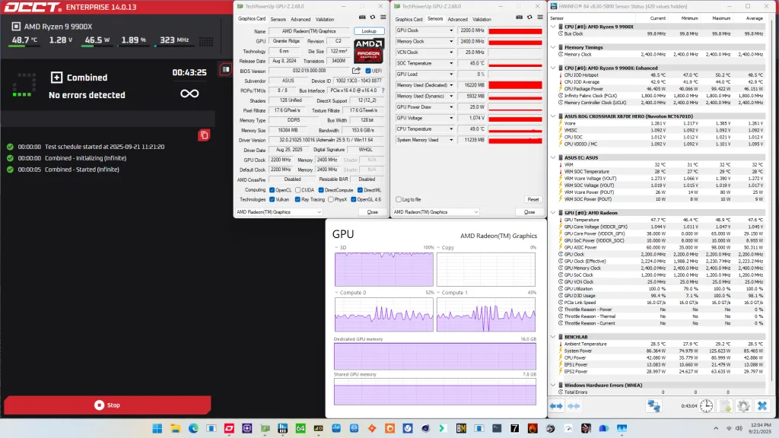Toggle the Ray Tracing checkbox in GPU-Z
The image size is (779, 438).
point(297,199)
